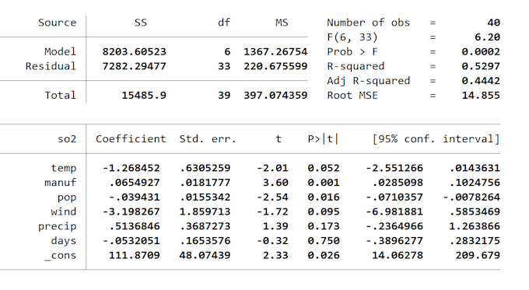Select _cons upper bound 209.679
Image resolution: width=529 pixels, height=290 pixels.
coord(478,255)
